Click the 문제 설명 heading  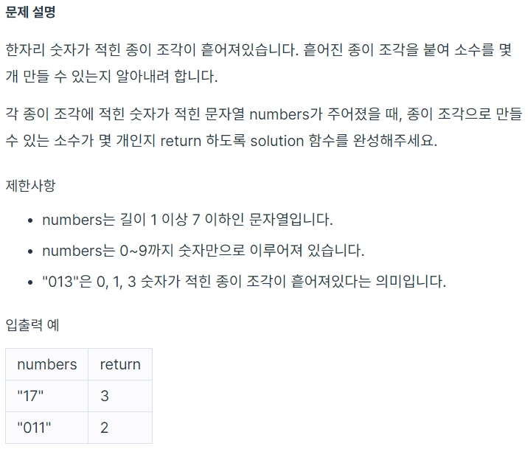coord(31,12)
